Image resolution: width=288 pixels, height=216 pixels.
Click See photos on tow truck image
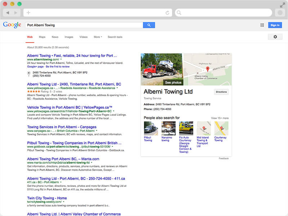click(173, 82)
